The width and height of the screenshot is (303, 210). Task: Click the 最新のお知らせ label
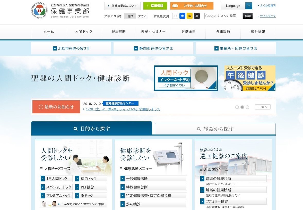click(56, 107)
